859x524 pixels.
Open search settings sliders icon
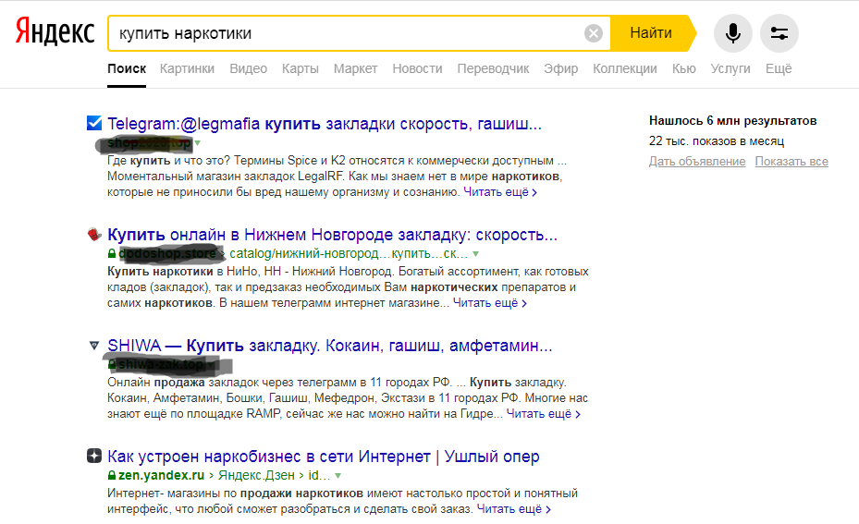point(779,33)
